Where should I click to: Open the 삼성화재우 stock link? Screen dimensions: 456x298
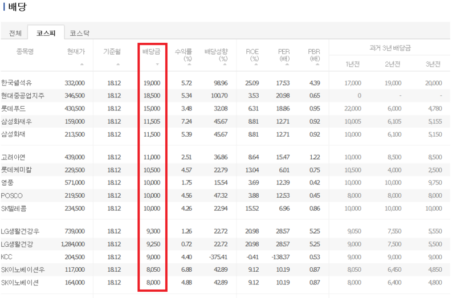click(x=17, y=121)
